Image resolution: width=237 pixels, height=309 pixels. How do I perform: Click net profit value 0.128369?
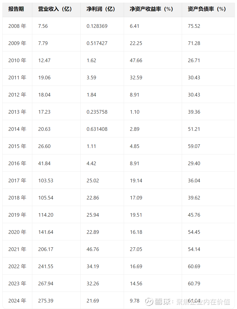click(x=97, y=26)
